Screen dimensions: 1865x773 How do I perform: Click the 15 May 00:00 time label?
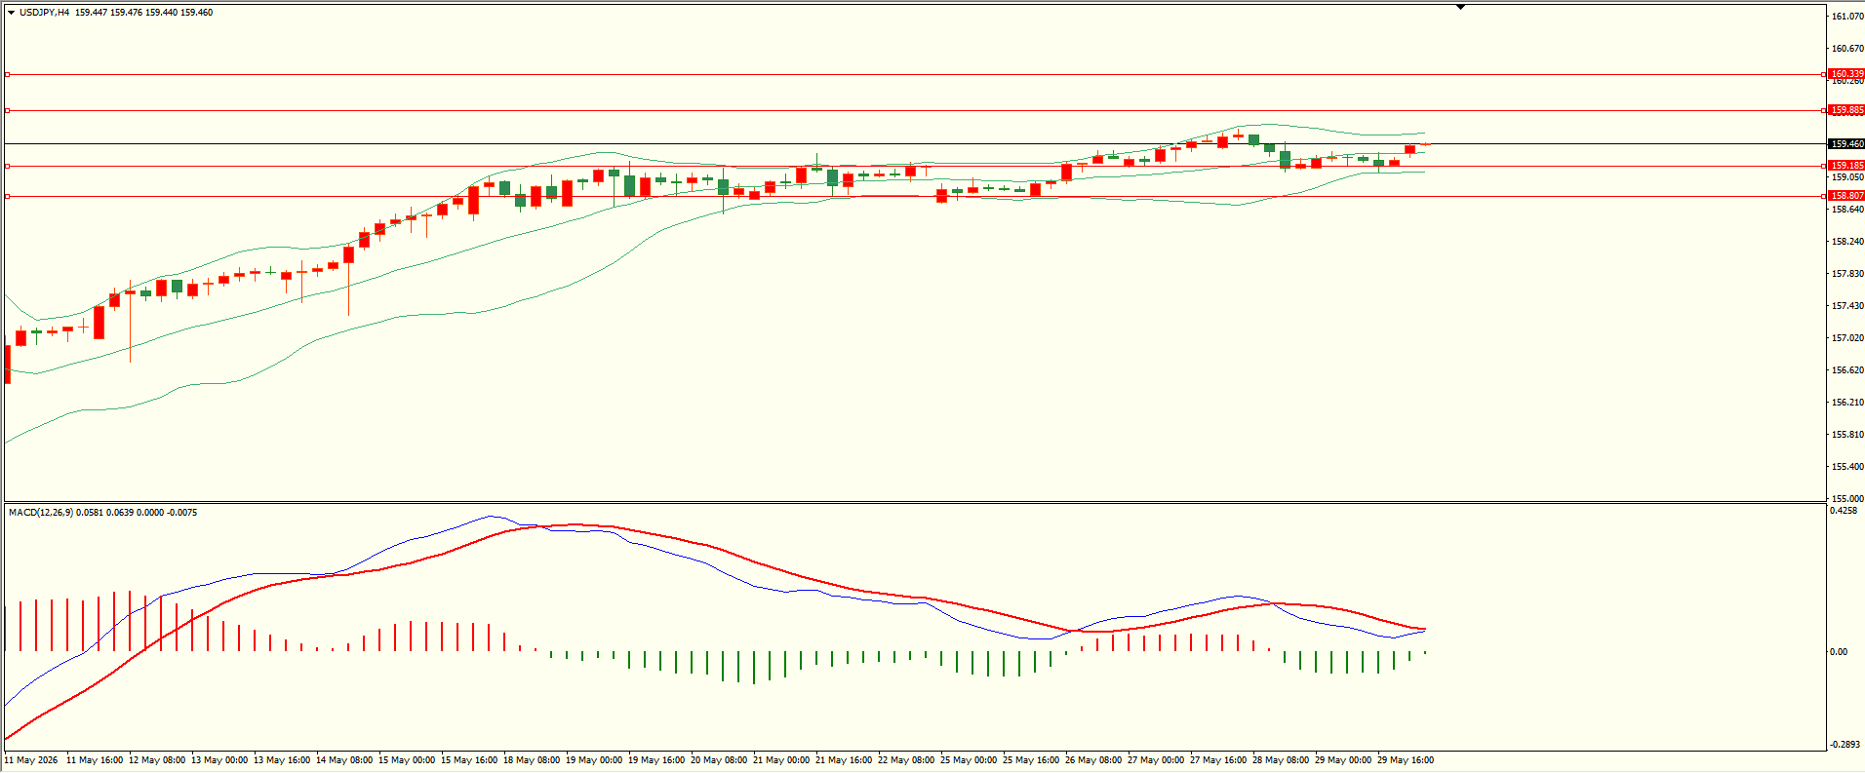[407, 760]
